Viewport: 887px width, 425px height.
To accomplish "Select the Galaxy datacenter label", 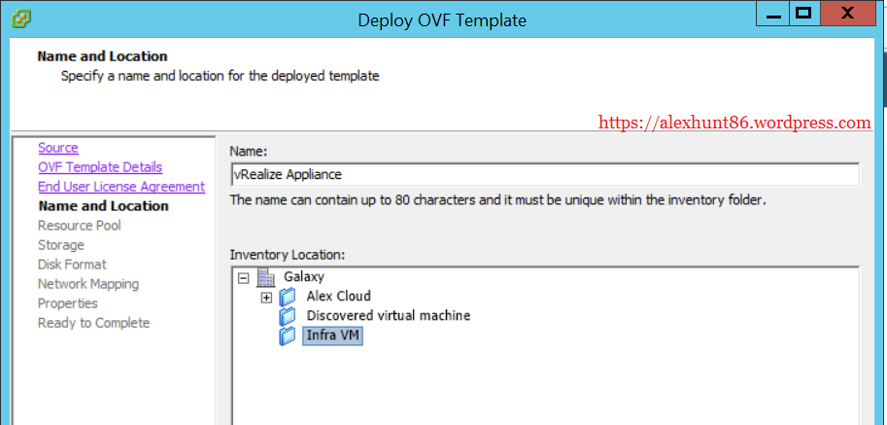I will click(x=302, y=277).
